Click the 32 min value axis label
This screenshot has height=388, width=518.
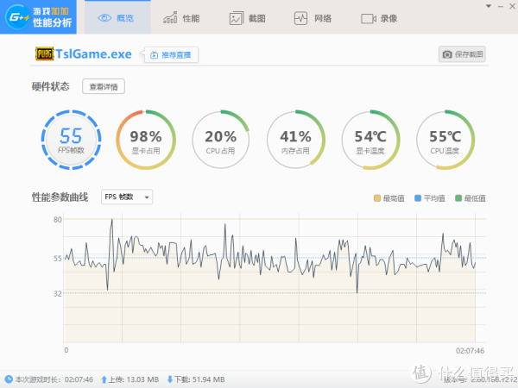pos(58,293)
